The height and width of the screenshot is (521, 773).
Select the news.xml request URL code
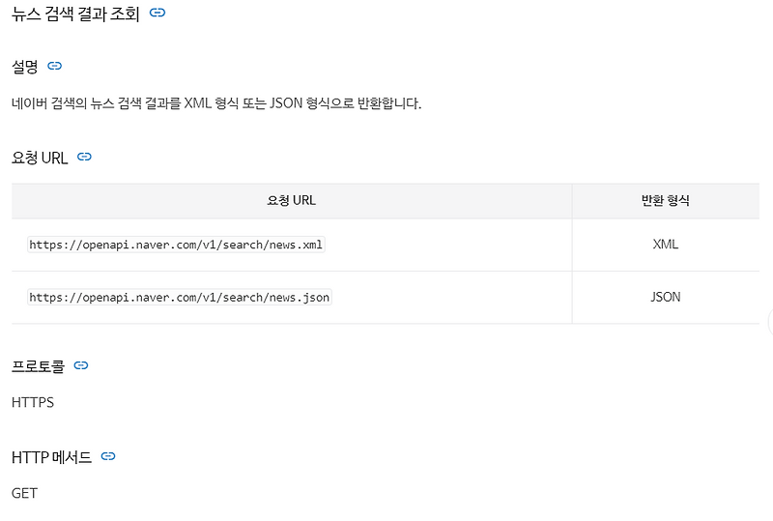click(176, 245)
